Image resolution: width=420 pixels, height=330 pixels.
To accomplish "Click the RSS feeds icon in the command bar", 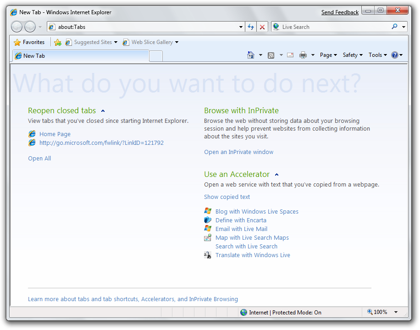I will pos(271,55).
